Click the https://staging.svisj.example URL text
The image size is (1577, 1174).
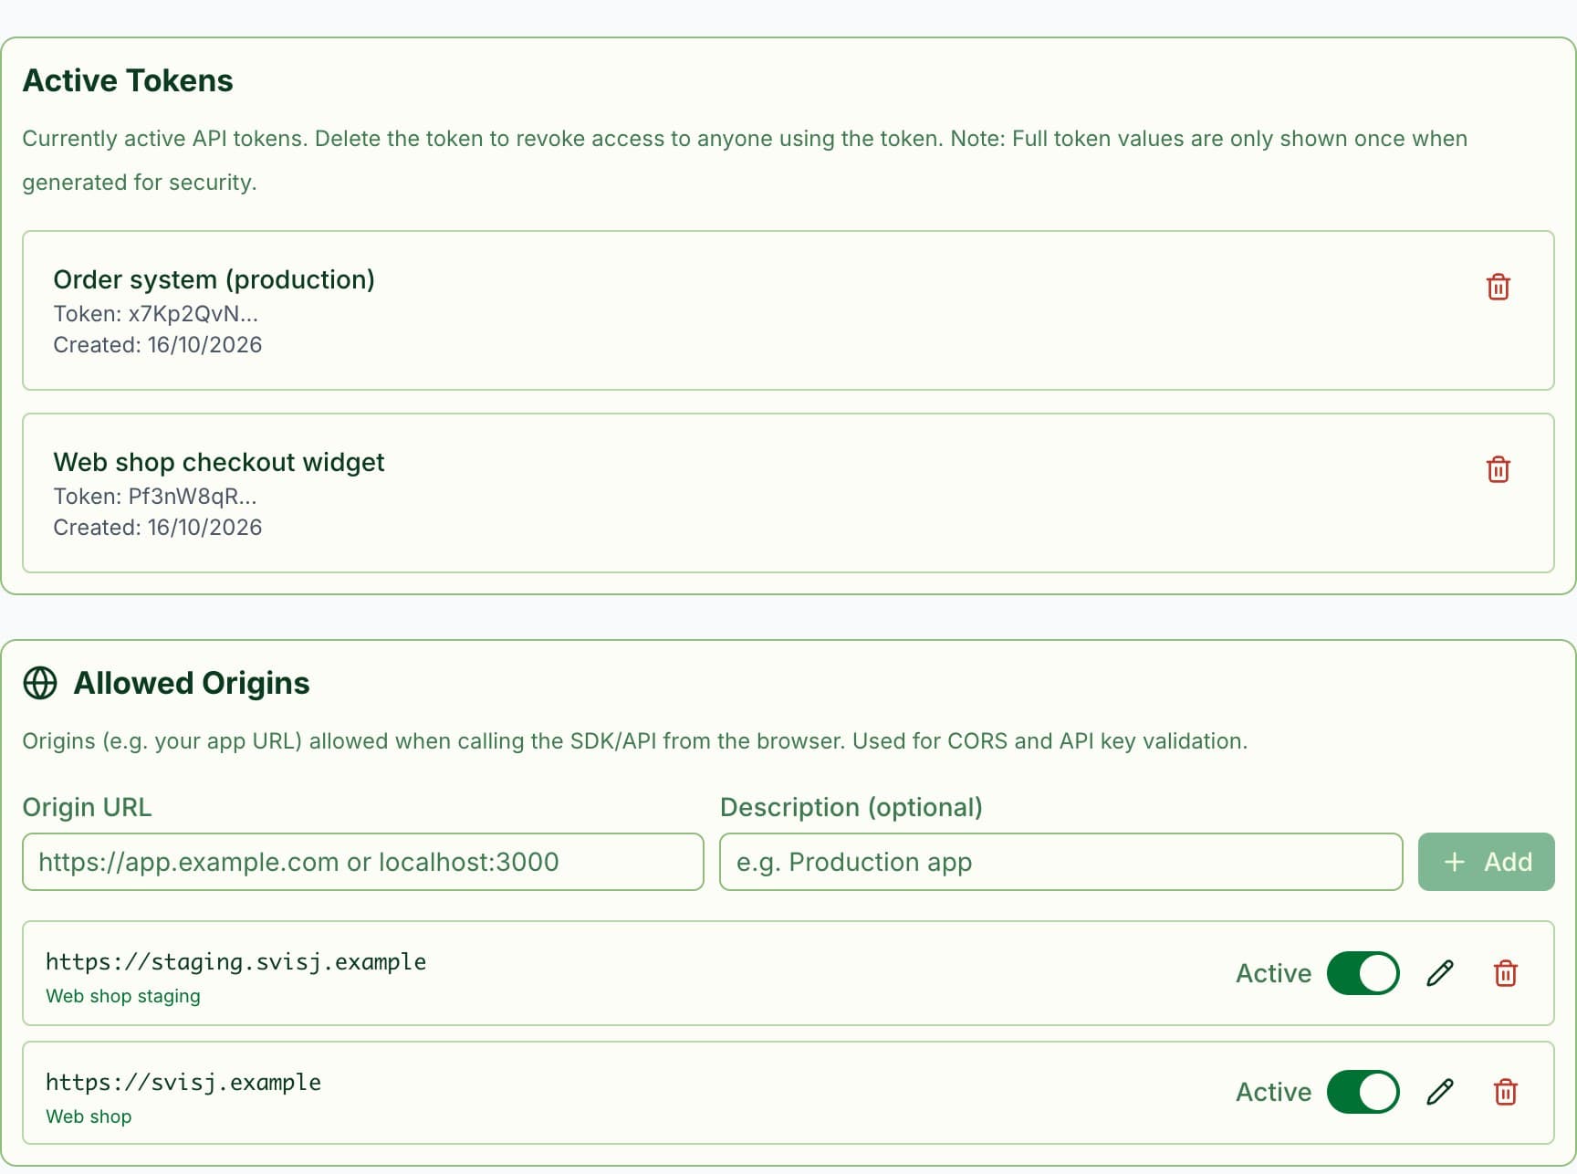coord(236,962)
